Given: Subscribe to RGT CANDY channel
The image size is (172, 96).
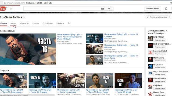Looking at the screenshot, I should [160, 40].
